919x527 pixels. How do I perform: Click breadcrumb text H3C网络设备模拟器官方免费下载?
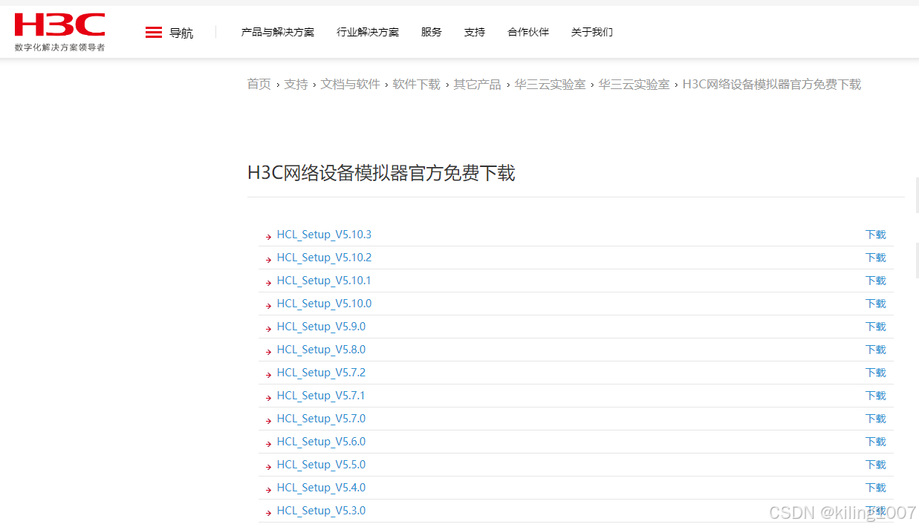[x=772, y=85]
